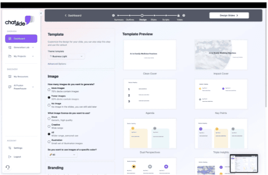Click the Design Slides button
Screen dimensions: 268x175
[229, 16]
